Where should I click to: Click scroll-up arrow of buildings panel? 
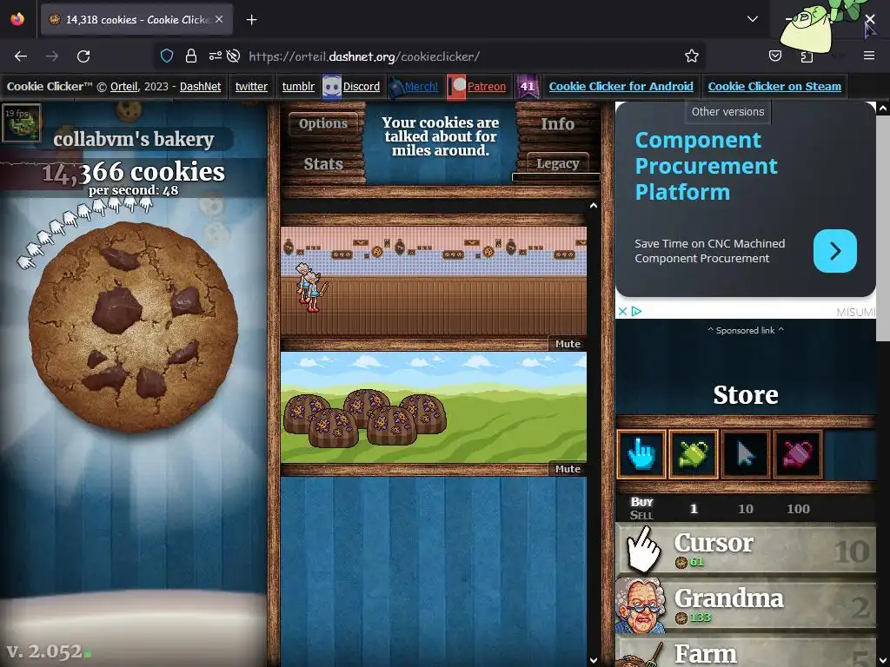[x=594, y=205]
